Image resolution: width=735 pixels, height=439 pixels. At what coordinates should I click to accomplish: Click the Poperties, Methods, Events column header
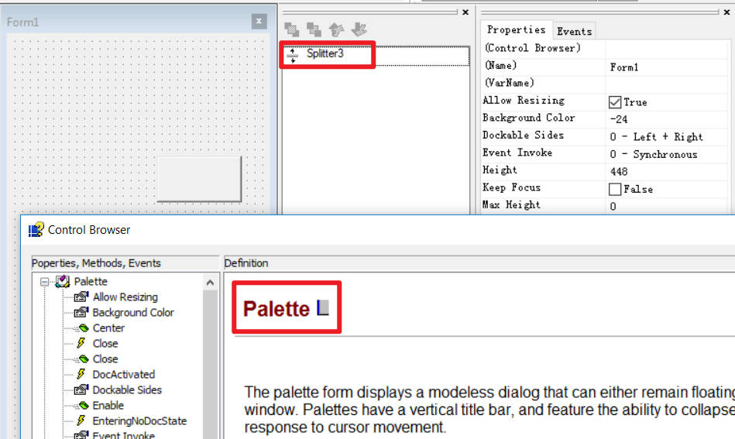(125, 263)
